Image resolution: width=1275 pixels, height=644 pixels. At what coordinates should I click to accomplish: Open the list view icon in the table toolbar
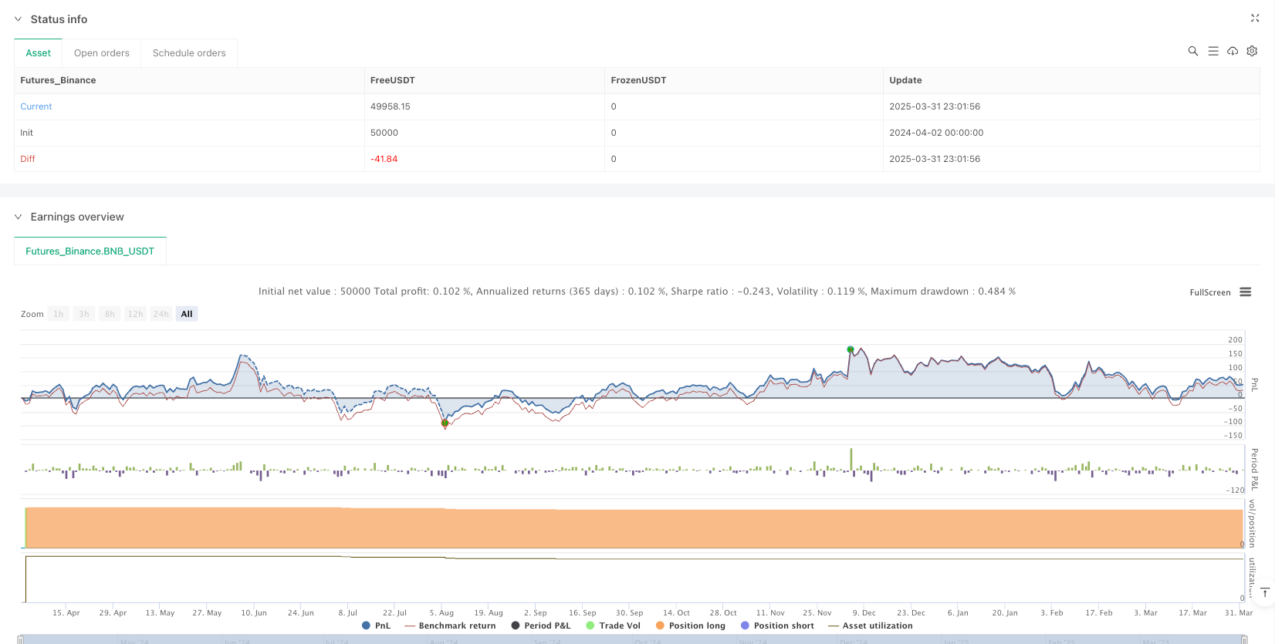coord(1212,51)
